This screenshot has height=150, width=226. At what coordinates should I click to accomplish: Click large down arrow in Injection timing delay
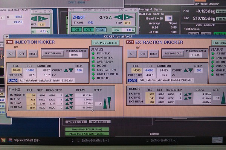109,102
